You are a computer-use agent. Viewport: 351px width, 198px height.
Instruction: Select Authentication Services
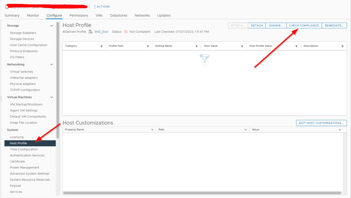pos(27,155)
